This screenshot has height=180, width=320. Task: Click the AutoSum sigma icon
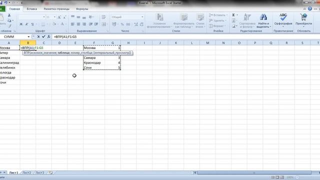233,15
